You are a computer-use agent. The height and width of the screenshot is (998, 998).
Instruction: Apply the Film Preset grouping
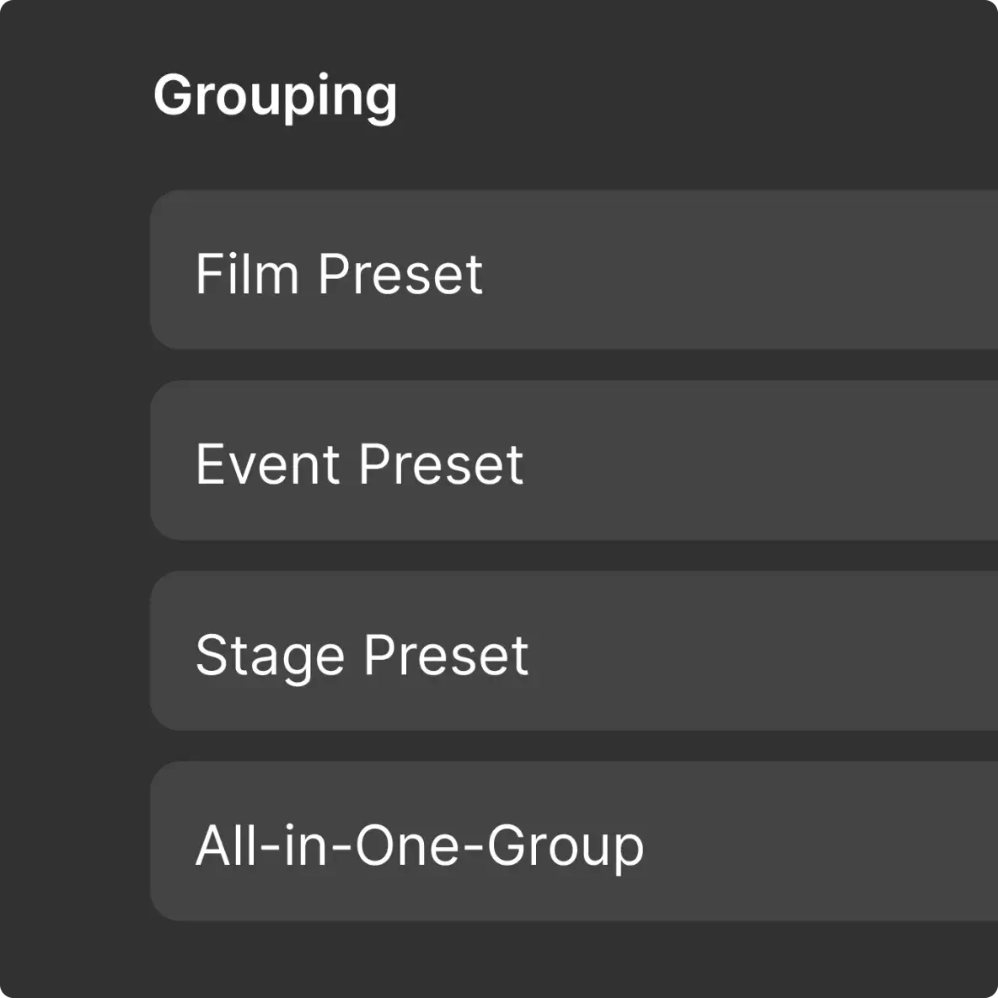point(573,271)
